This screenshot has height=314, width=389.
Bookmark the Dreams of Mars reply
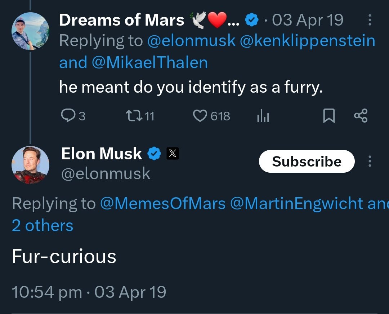coord(329,116)
